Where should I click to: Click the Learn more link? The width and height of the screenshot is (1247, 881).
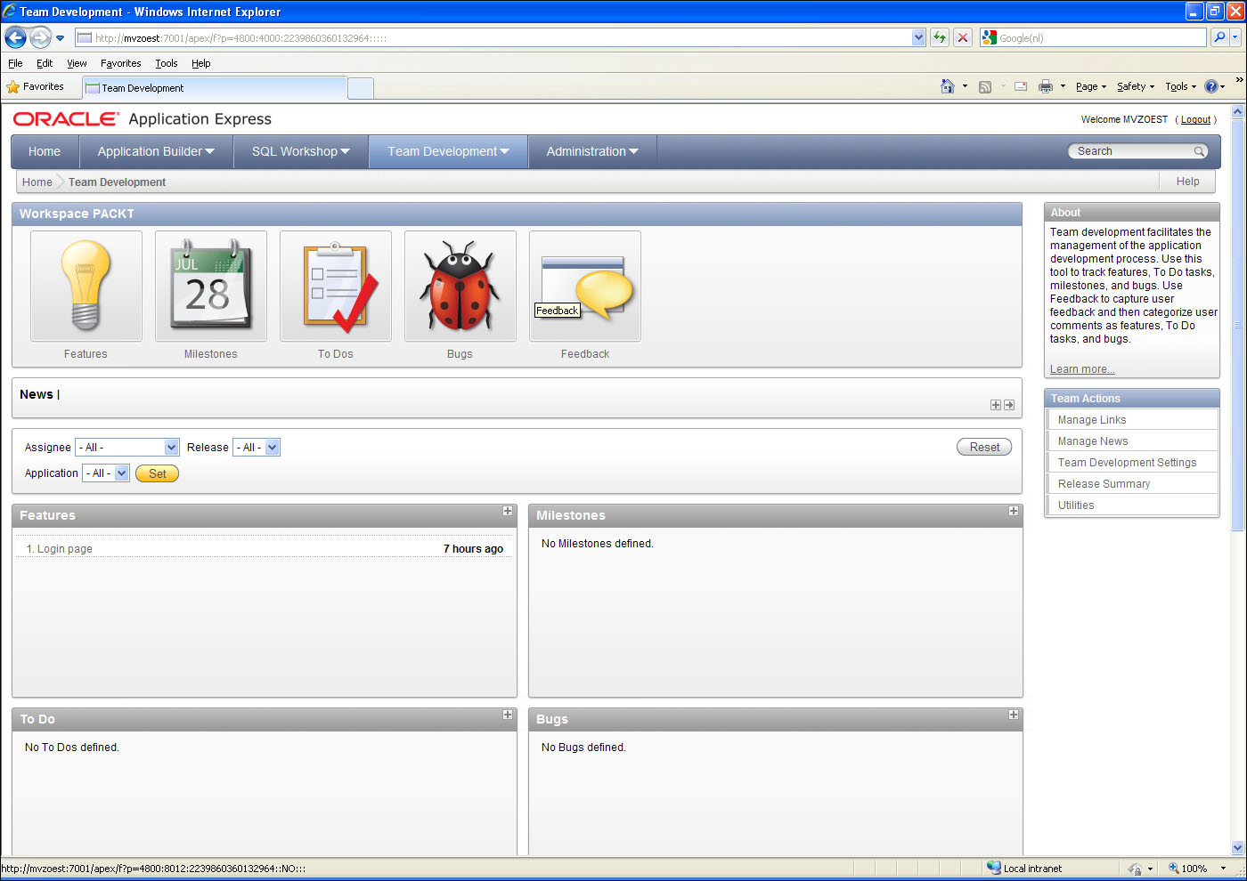(x=1082, y=369)
